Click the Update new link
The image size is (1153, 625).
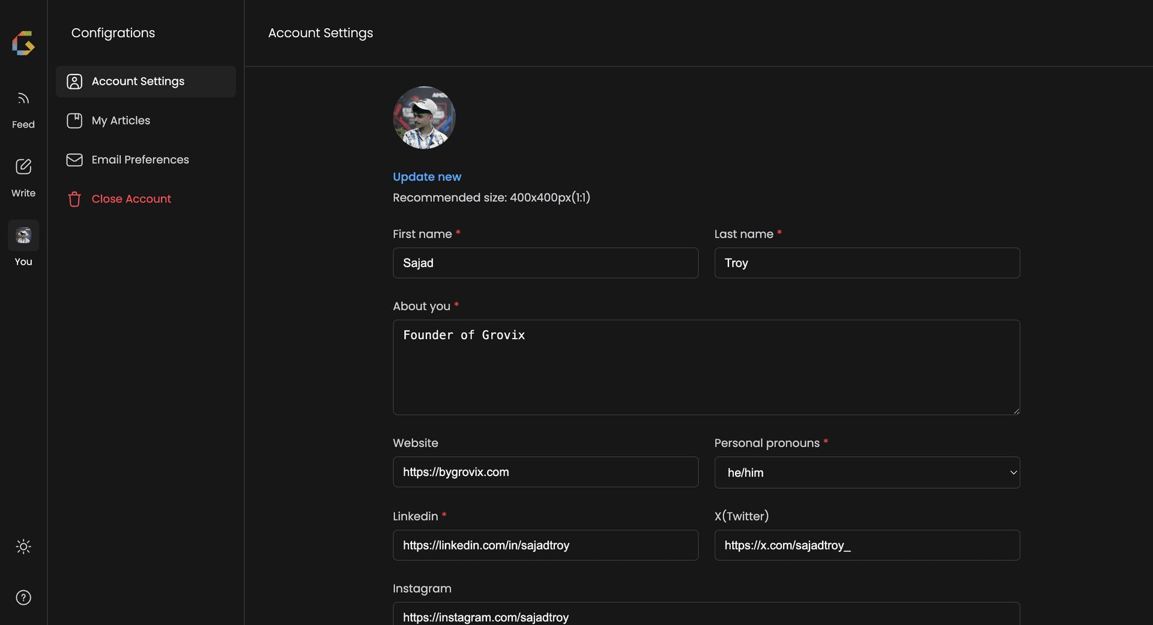coord(426,177)
